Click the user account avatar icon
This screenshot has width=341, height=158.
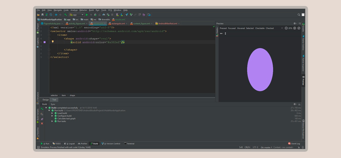pos(303,15)
